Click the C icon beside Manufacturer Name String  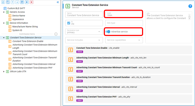(x=10, y=27)
